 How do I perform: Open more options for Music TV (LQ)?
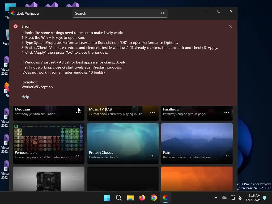pos(152,113)
